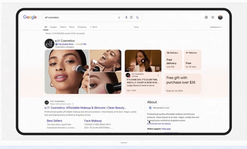This screenshot has height=149, width=247.
Task: Open the account profile avatar
Action: (220, 18)
